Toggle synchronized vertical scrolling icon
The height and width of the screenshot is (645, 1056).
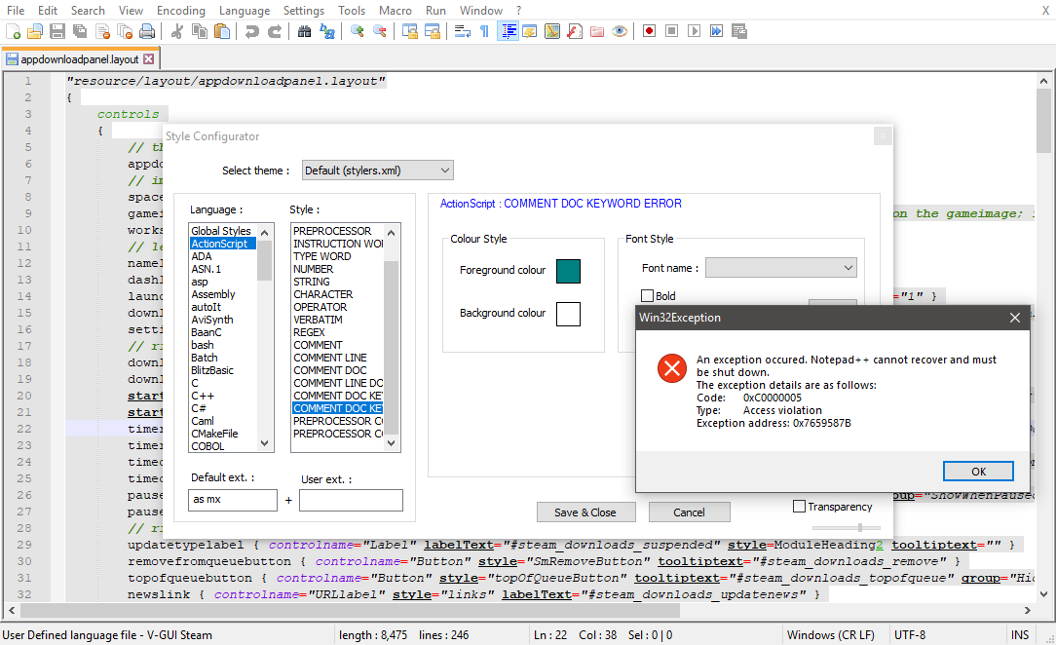[409, 31]
